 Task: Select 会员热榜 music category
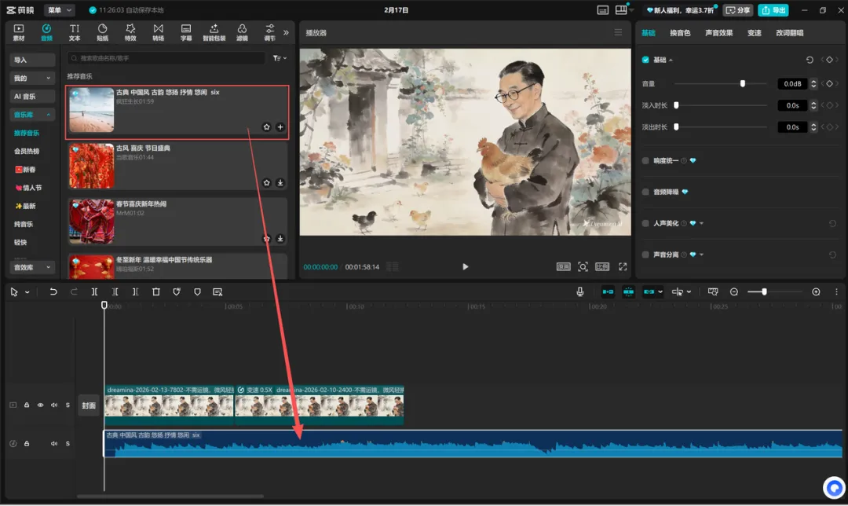(x=27, y=151)
